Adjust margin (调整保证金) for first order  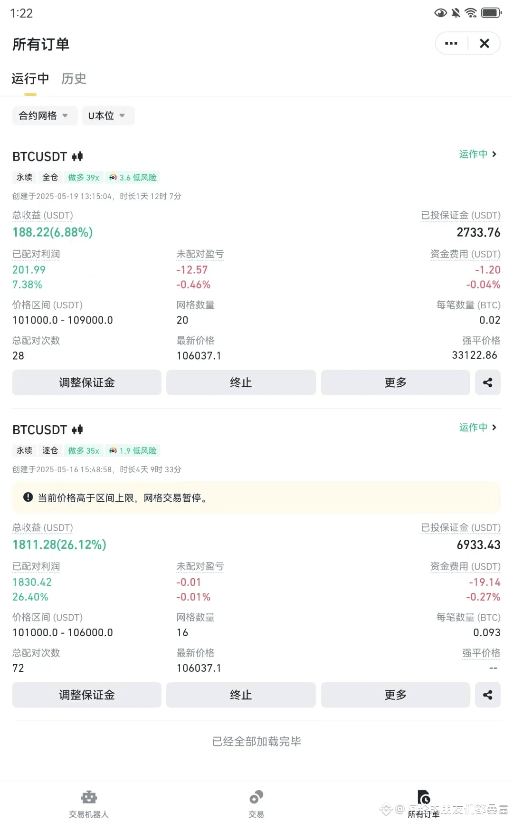(x=87, y=382)
